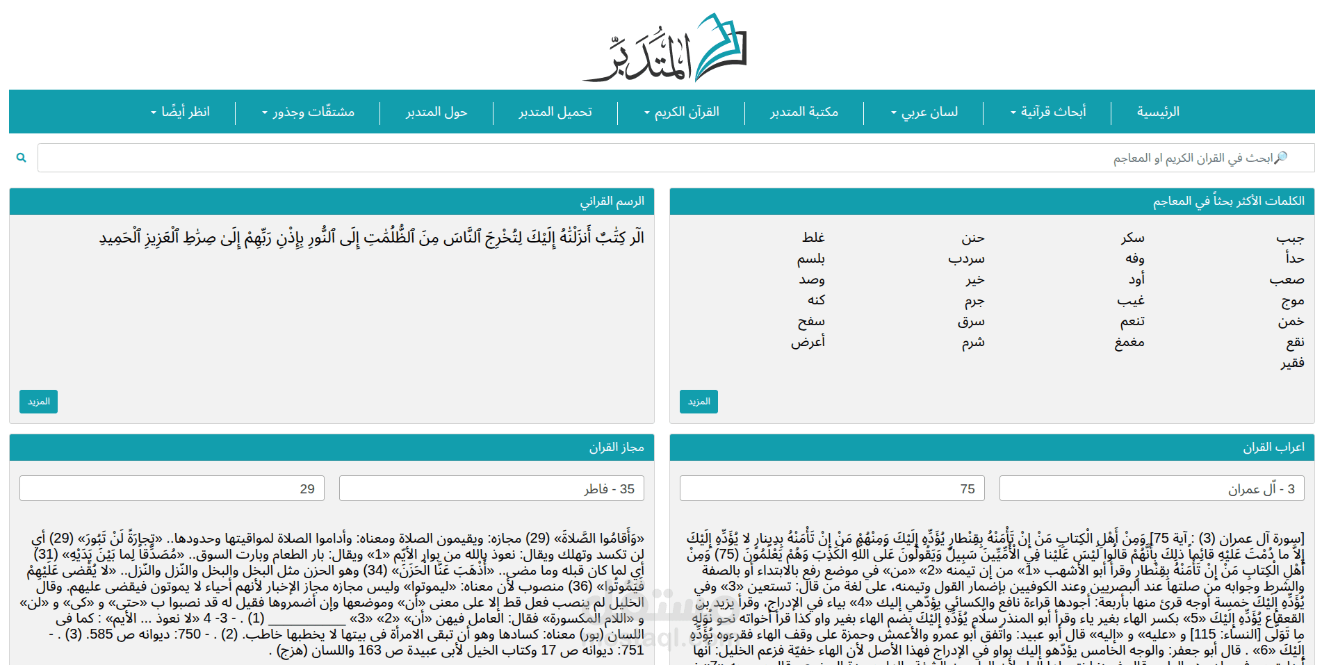Click the word فقير in the searched list
Image resolution: width=1322 pixels, height=665 pixels.
pyautogui.click(x=1293, y=363)
